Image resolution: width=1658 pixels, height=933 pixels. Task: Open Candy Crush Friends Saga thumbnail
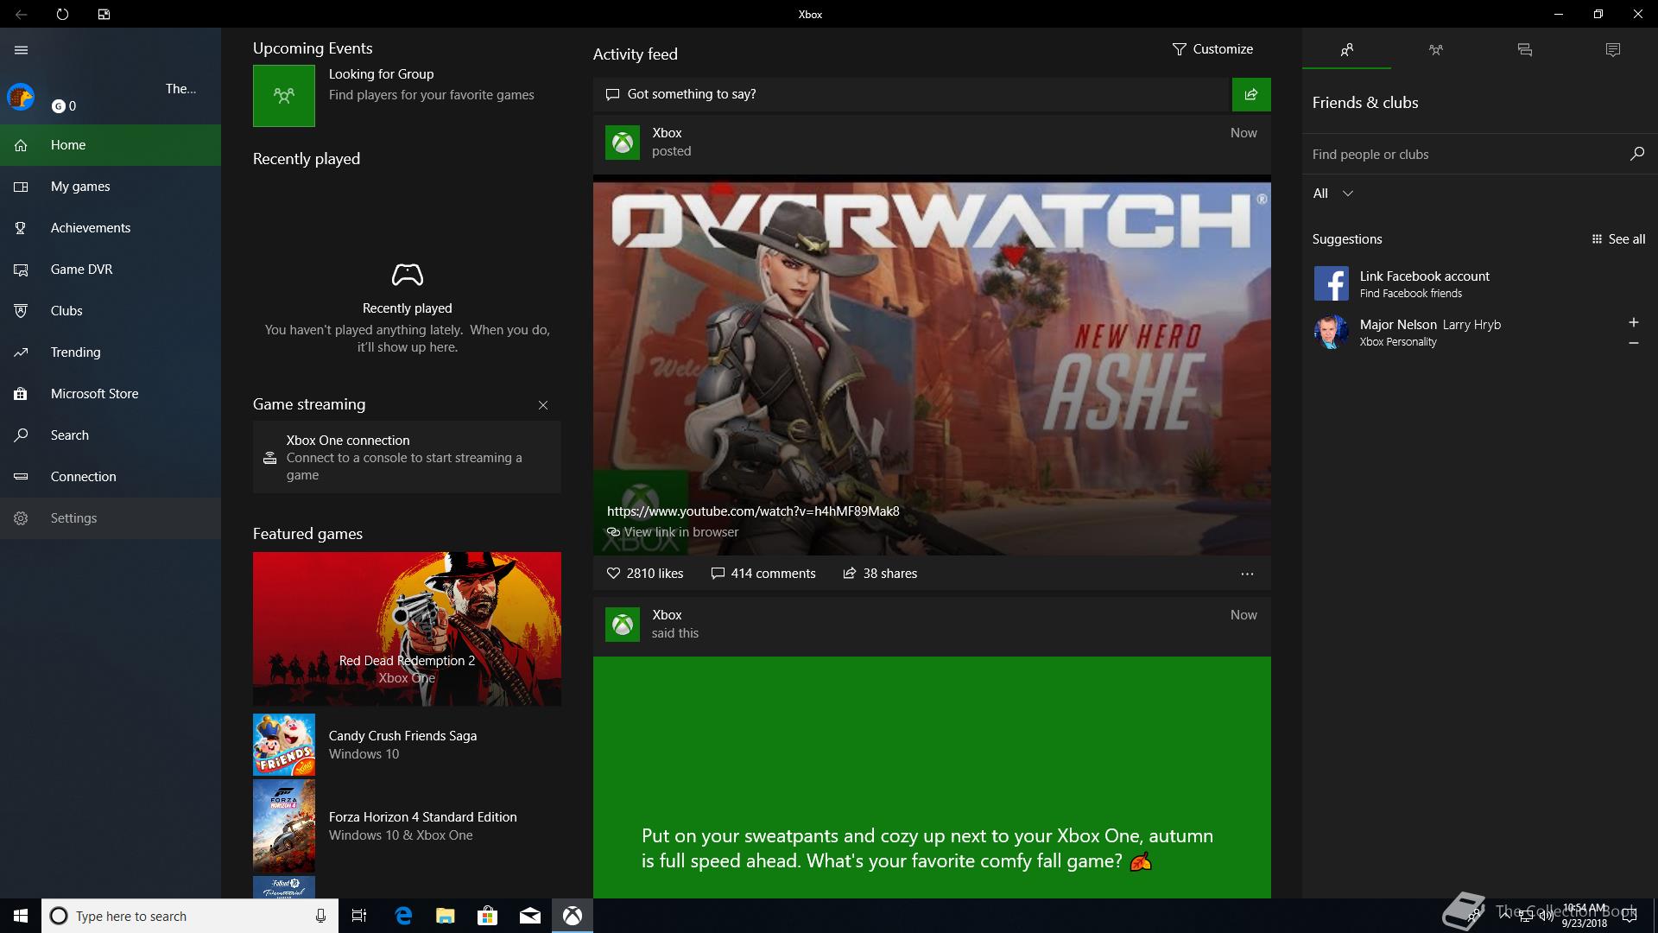coord(284,745)
